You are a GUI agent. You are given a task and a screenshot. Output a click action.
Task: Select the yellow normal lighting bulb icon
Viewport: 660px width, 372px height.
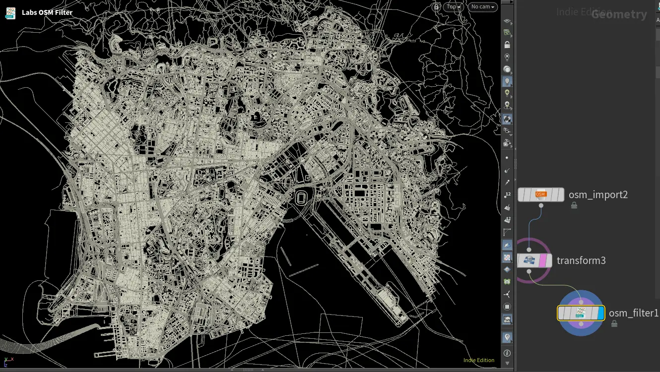(507, 93)
